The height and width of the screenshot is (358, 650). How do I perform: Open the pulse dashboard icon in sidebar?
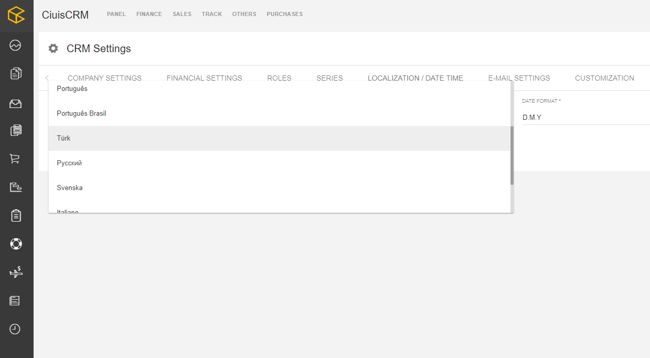(x=16, y=45)
